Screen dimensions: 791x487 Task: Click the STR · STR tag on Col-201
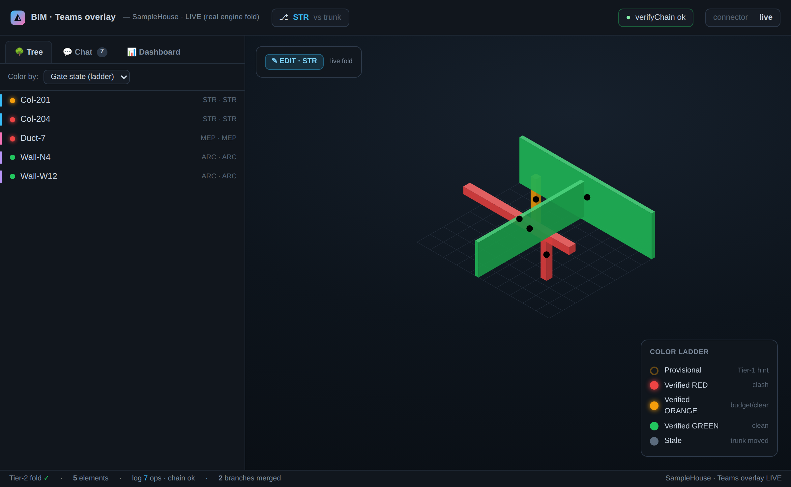pos(220,100)
